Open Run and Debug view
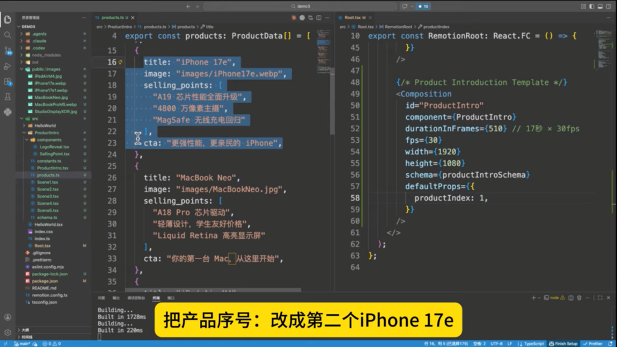617x347 pixels. click(7, 66)
